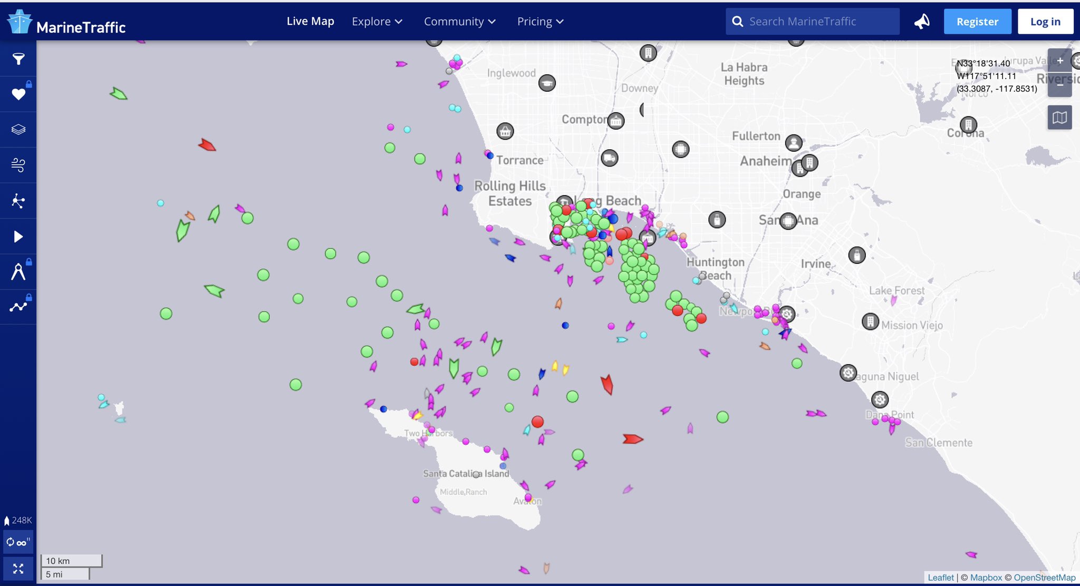Click the notifications bell icon
1080x586 pixels.
point(922,21)
